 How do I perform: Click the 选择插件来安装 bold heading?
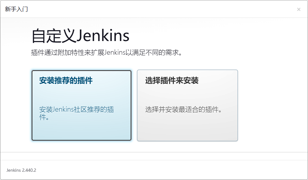pos(172,80)
